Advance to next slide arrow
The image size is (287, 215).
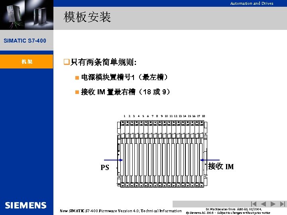tap(273, 204)
